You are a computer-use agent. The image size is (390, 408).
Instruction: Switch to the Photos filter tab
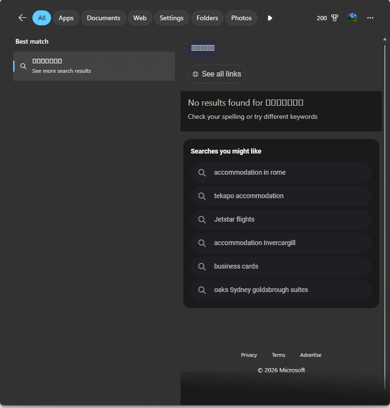coord(241,18)
